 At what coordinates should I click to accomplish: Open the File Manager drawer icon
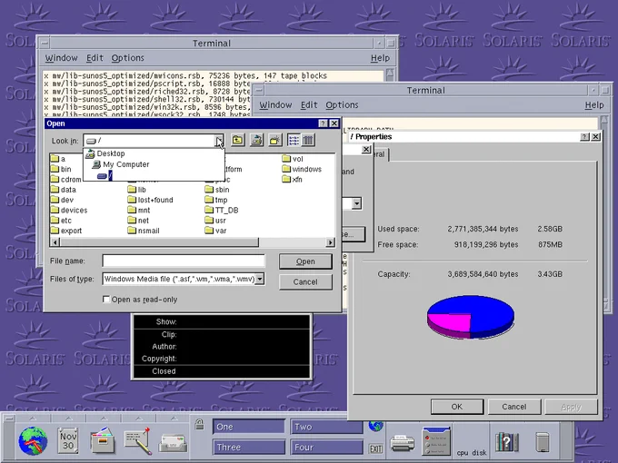(103, 440)
